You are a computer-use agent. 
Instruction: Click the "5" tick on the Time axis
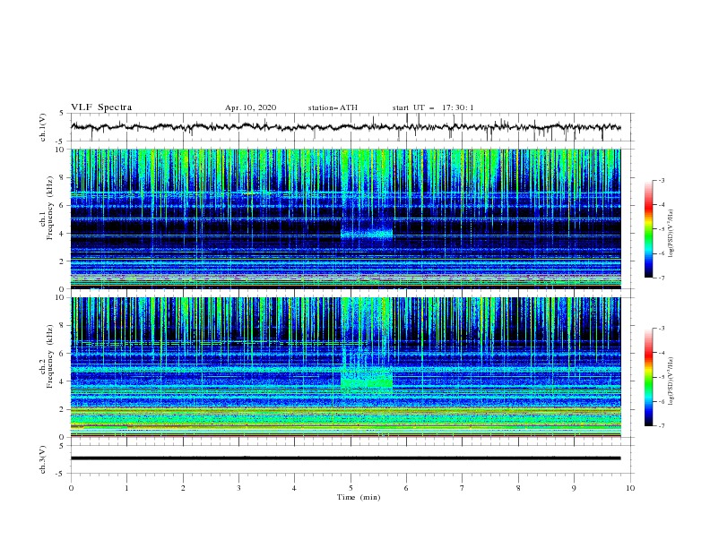351,488
